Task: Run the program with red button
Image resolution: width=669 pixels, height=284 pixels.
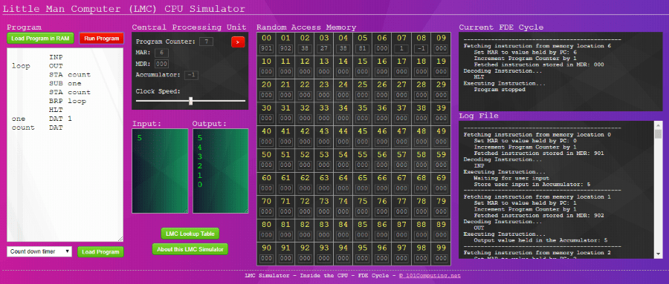Action: [x=102, y=39]
